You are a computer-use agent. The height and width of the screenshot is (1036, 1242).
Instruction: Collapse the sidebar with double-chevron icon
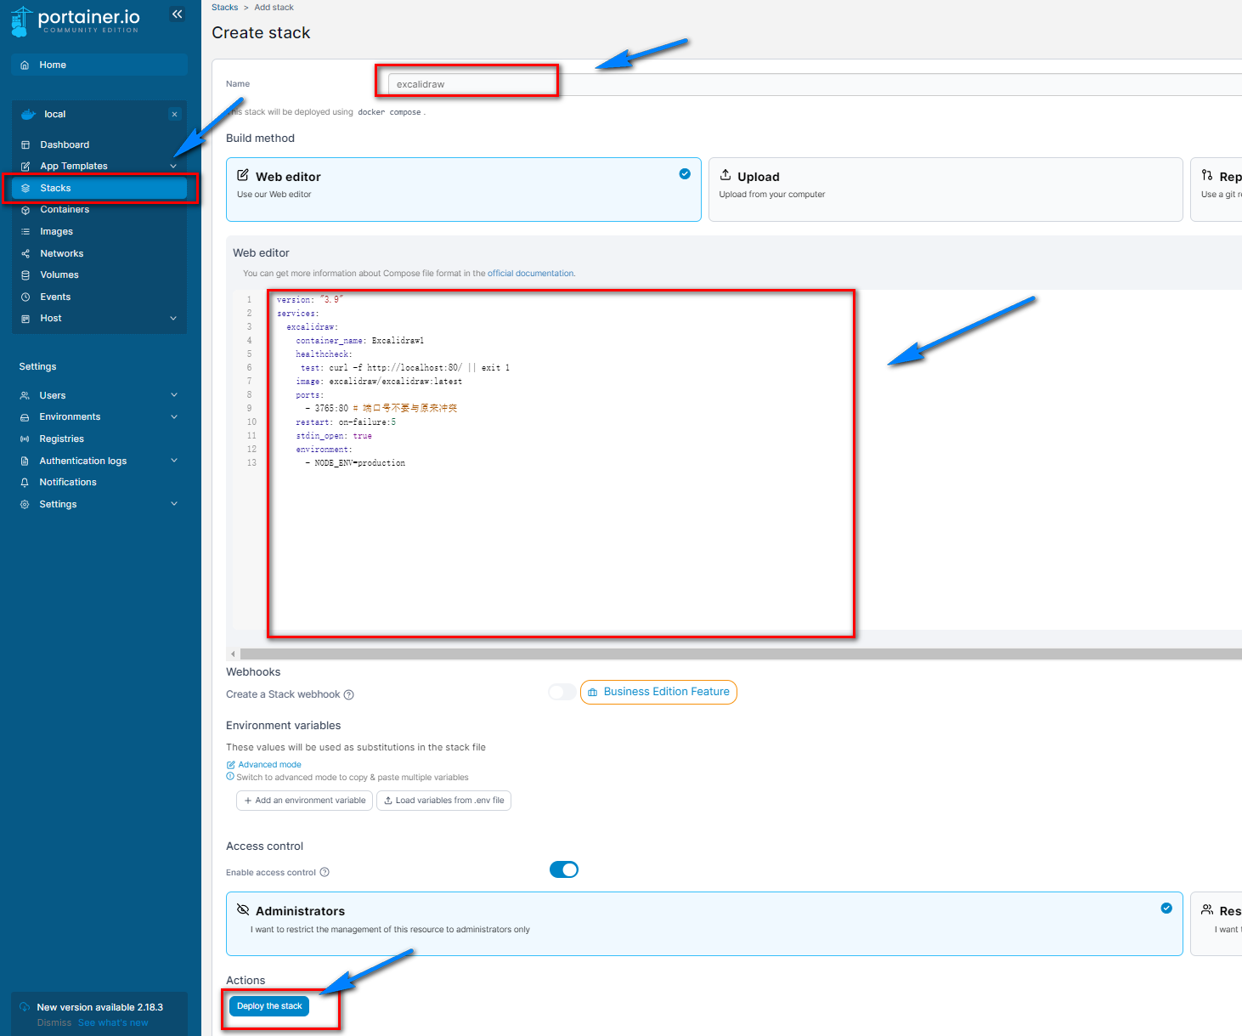[x=177, y=14]
